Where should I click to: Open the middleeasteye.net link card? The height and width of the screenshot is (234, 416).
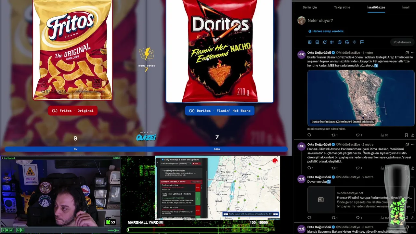pos(361,200)
